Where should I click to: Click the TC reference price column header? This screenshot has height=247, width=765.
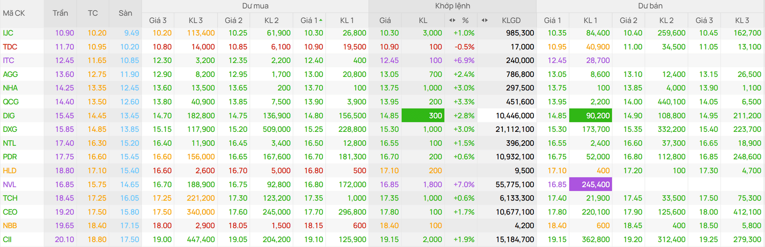point(93,13)
